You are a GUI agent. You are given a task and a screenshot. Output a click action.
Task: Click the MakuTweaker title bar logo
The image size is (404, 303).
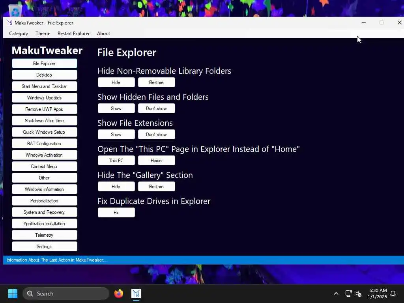pos(9,22)
